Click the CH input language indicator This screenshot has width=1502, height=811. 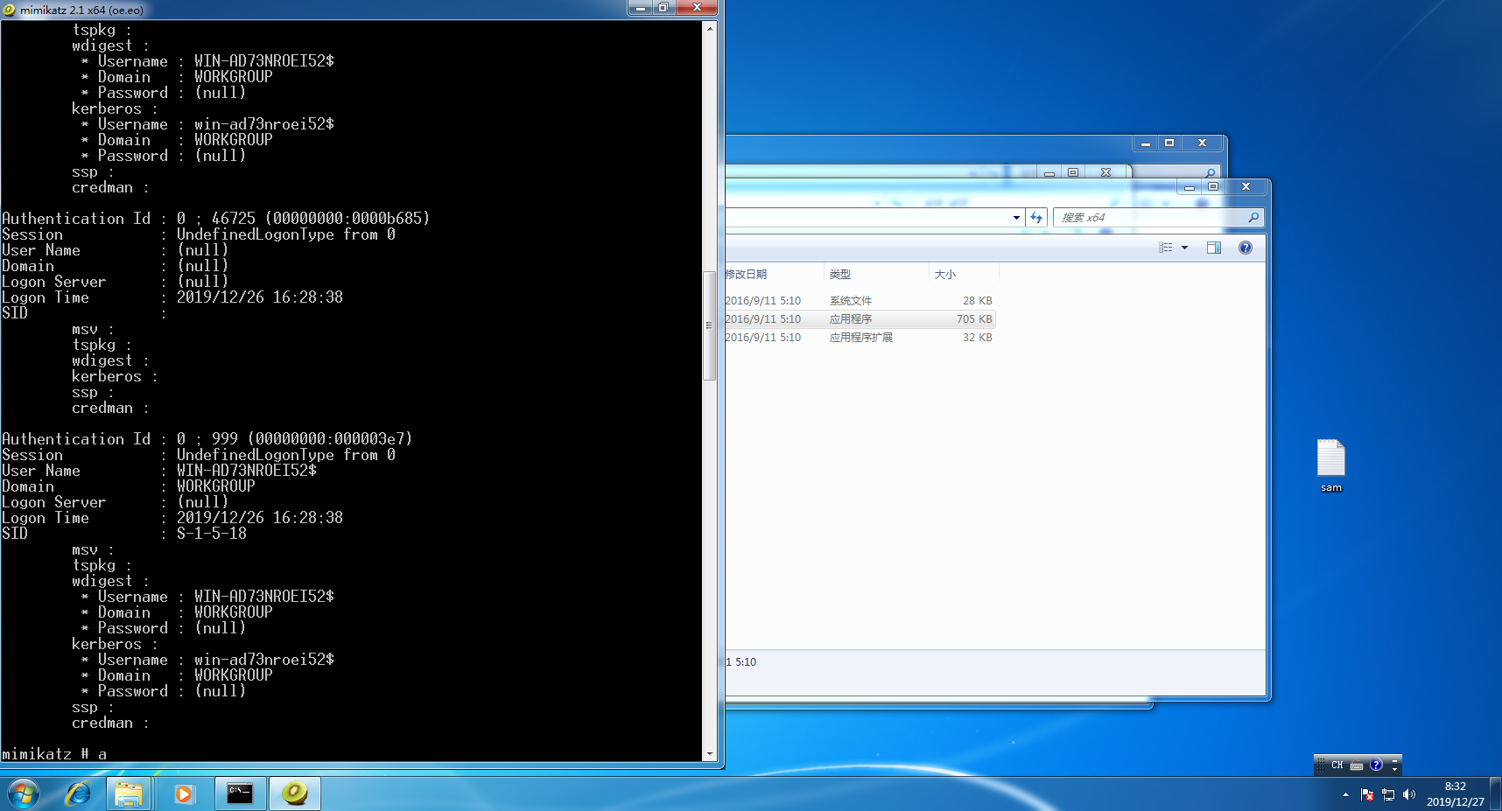click(x=1337, y=766)
